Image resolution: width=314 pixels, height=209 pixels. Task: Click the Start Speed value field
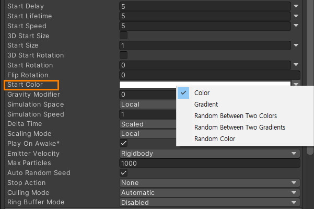pyautogui.click(x=205, y=26)
